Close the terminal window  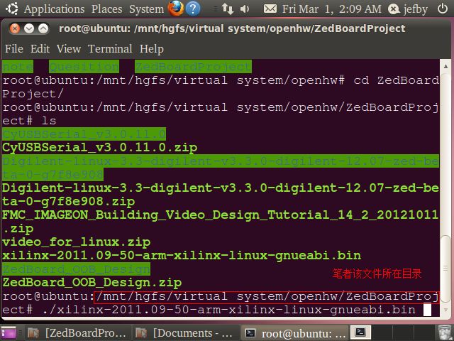click(x=14, y=28)
